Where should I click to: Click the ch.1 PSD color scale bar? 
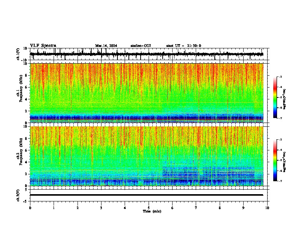(275, 97)
